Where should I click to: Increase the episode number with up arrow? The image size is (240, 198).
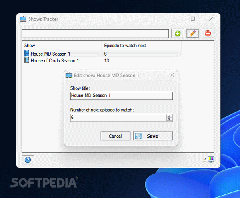click(x=169, y=116)
